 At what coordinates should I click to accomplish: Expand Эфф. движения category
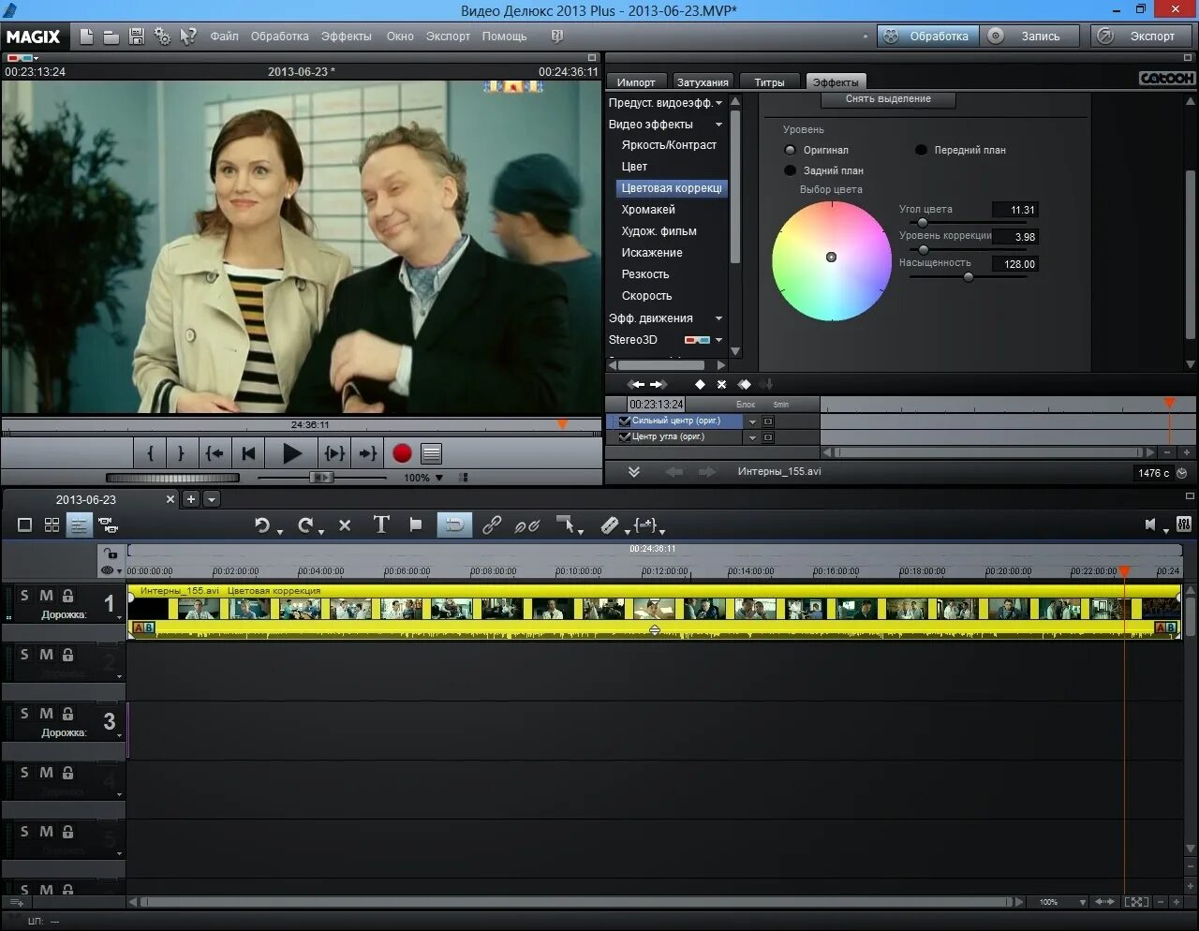point(719,318)
